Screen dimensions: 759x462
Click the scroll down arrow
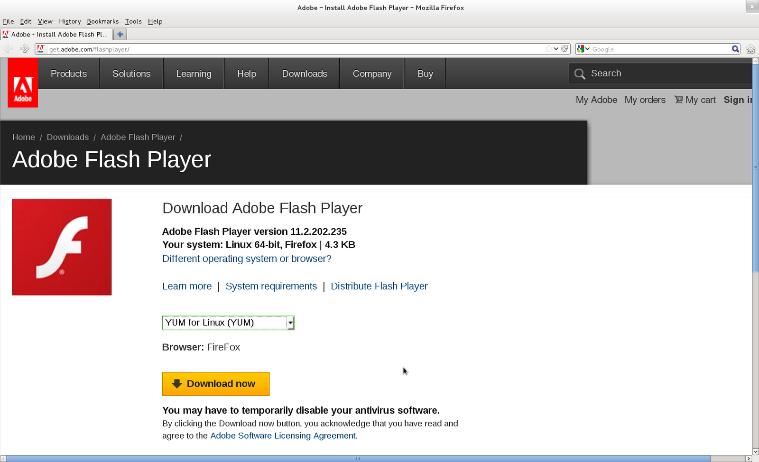tap(756, 452)
